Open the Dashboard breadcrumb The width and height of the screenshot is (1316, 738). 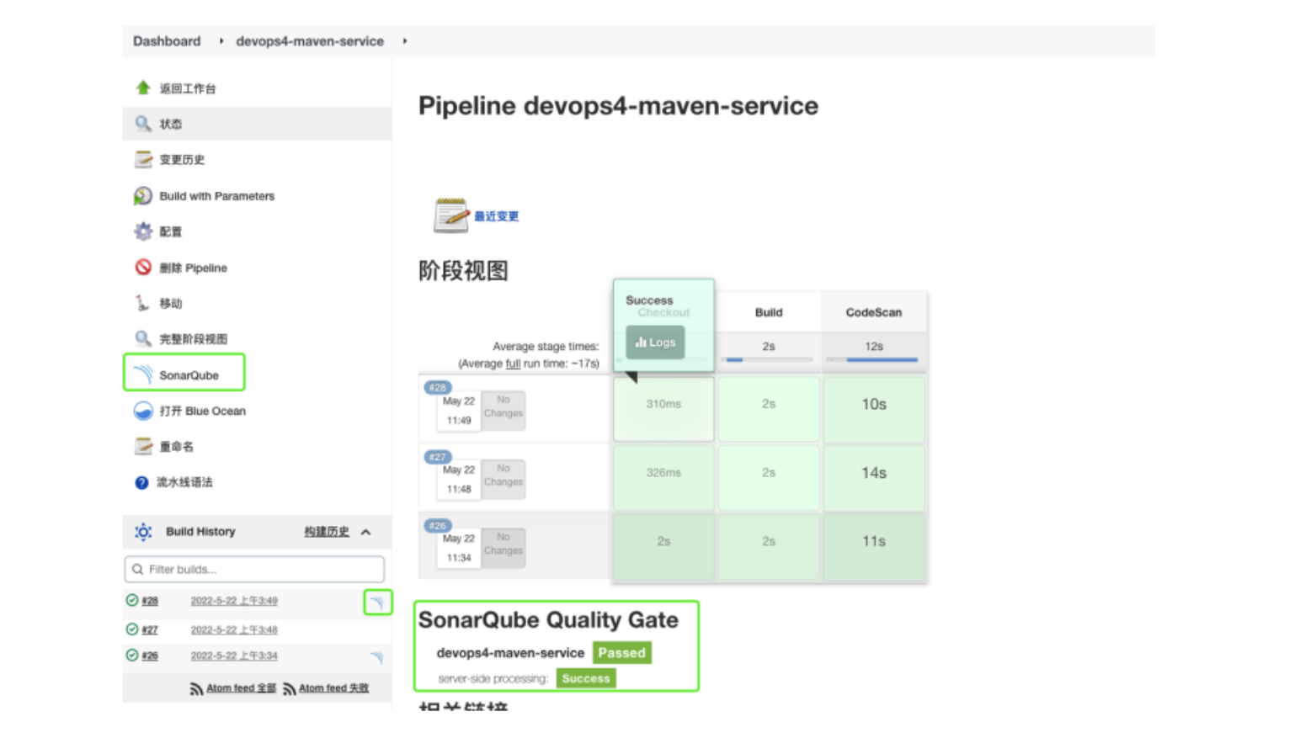(167, 40)
